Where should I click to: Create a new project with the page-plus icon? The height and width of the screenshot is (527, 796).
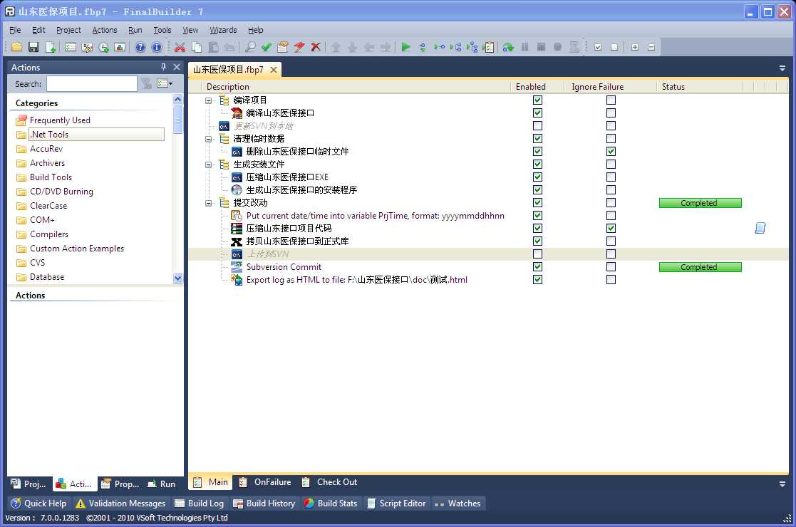tap(51, 47)
